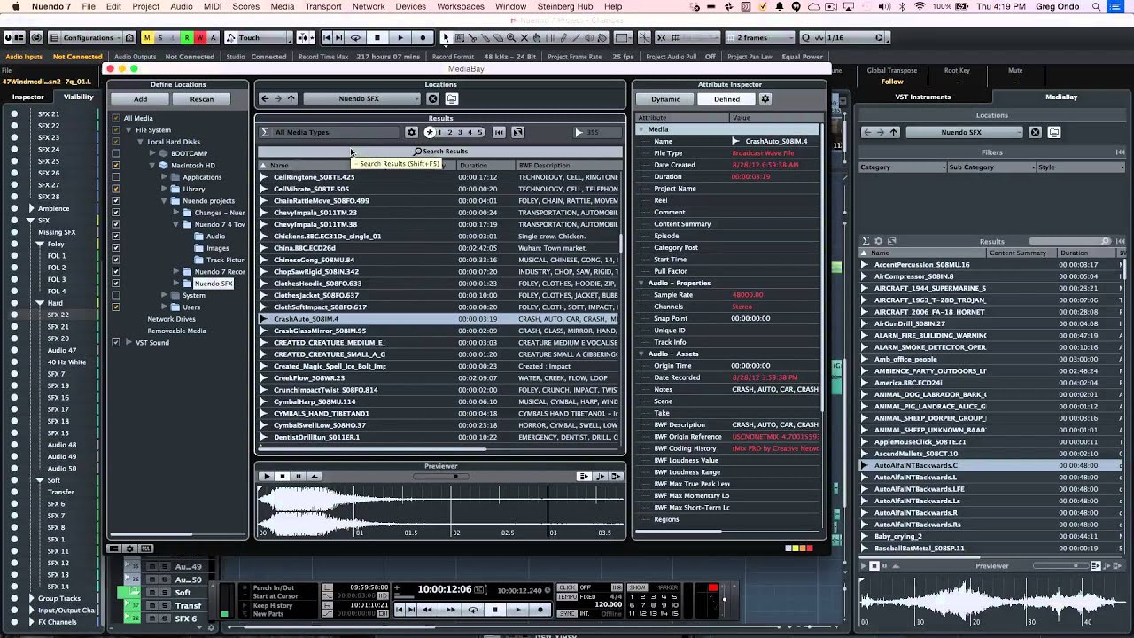Open the Touch automation mode dropdown
This screenshot has height=638, width=1134.
258,38
